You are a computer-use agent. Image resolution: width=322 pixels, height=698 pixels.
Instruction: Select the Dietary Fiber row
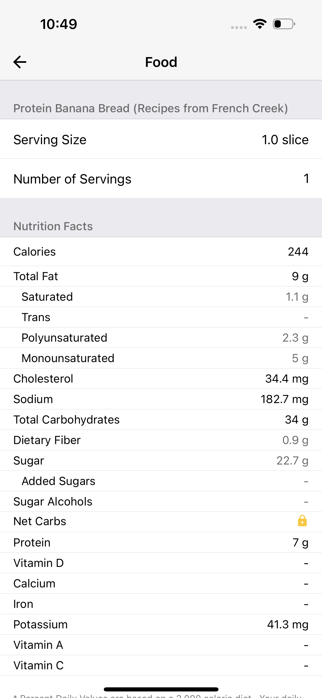pyautogui.click(x=161, y=440)
